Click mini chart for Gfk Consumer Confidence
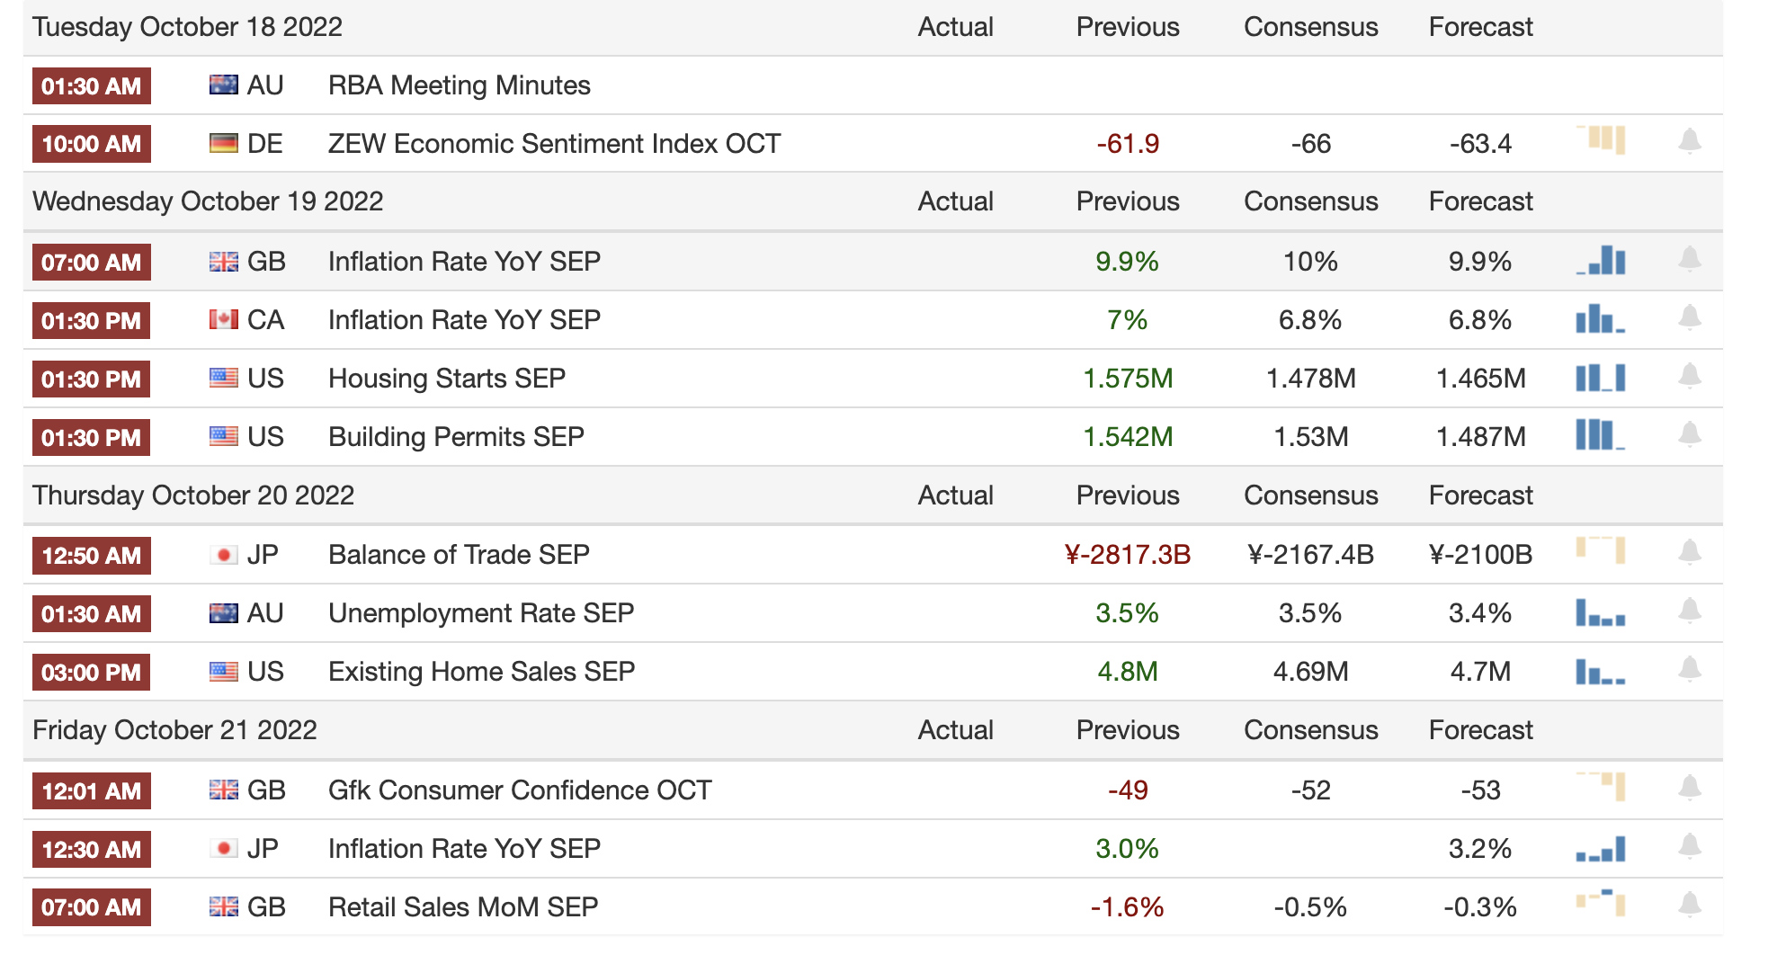1768x955 pixels. coord(1601,787)
